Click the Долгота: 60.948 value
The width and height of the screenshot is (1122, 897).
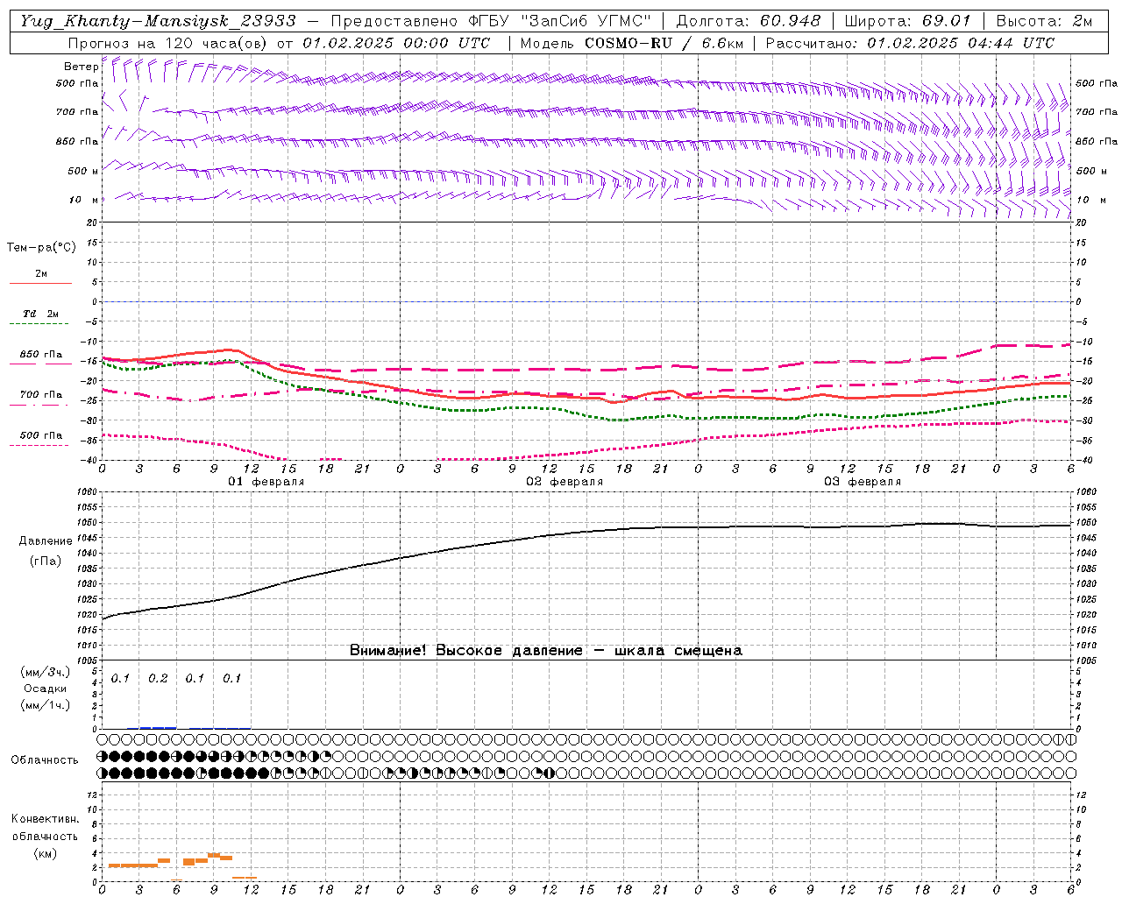click(x=749, y=21)
